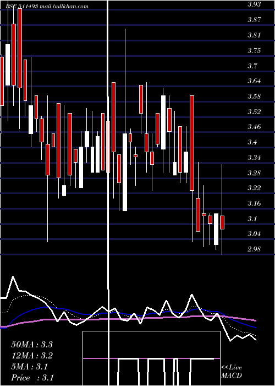Click the 3.16 price axis label

(x=254, y=203)
